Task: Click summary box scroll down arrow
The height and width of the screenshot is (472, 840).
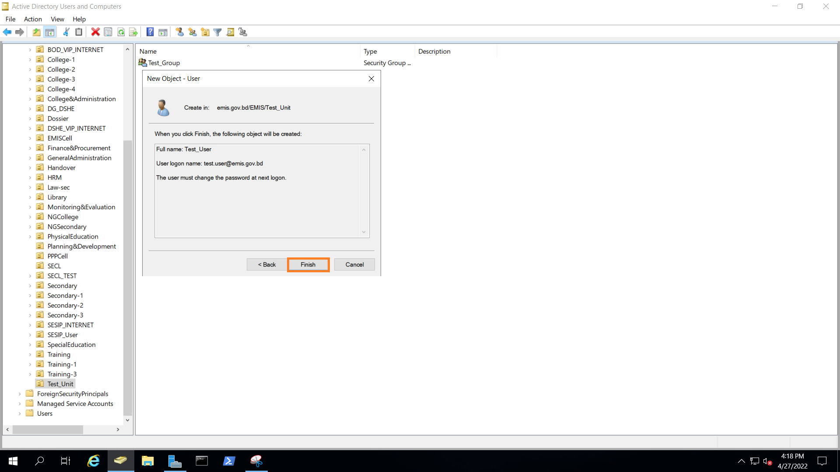Action: pos(364,233)
